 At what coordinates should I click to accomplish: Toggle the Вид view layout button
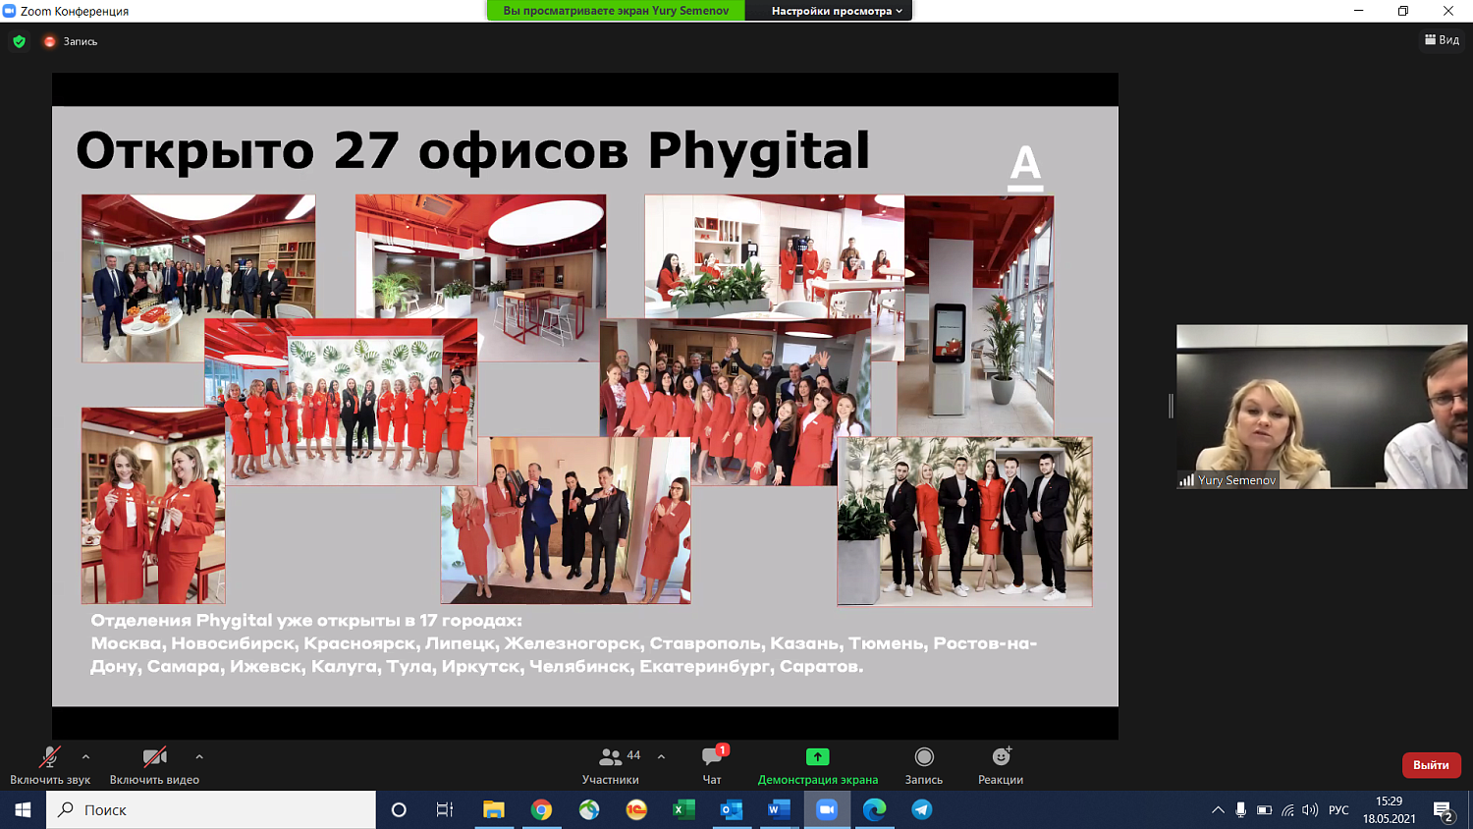[x=1442, y=40]
